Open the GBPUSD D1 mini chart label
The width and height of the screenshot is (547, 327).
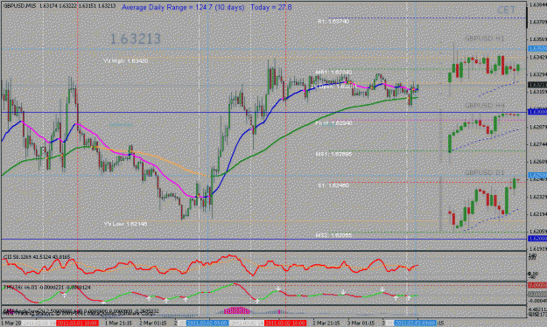click(x=485, y=173)
